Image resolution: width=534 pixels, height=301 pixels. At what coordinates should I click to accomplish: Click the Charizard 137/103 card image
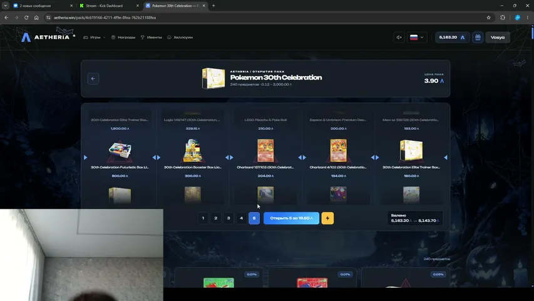click(265, 150)
